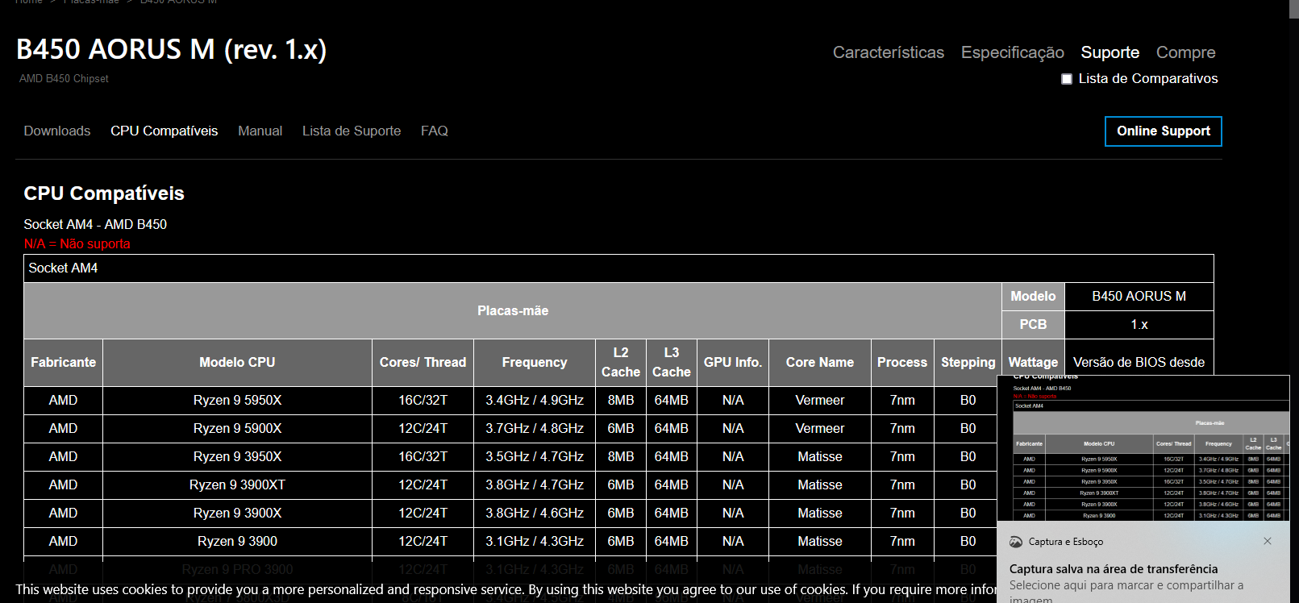This screenshot has width=1299, height=603.
Task: Open the Especificação section
Action: tap(1012, 52)
